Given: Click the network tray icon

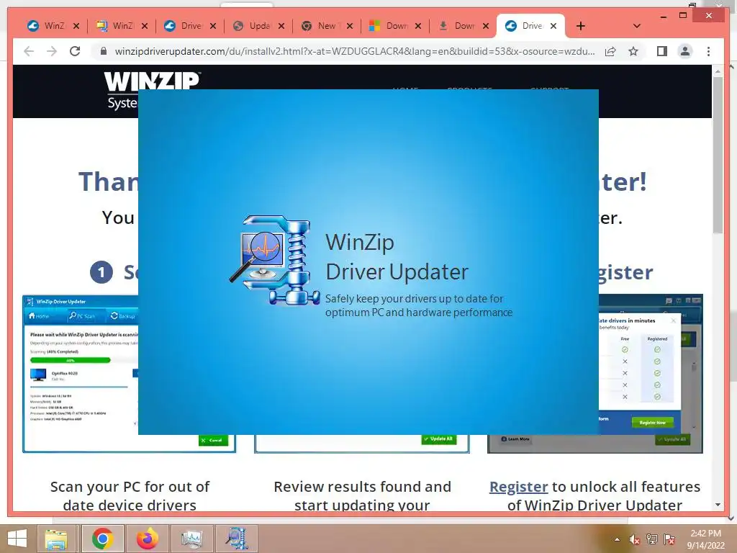Looking at the screenshot, I should pyautogui.click(x=652, y=539).
